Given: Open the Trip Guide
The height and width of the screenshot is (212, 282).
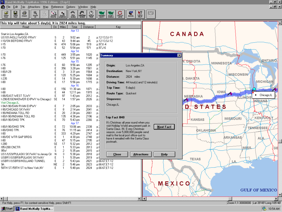Looking at the screenshot, I should coord(73,14).
